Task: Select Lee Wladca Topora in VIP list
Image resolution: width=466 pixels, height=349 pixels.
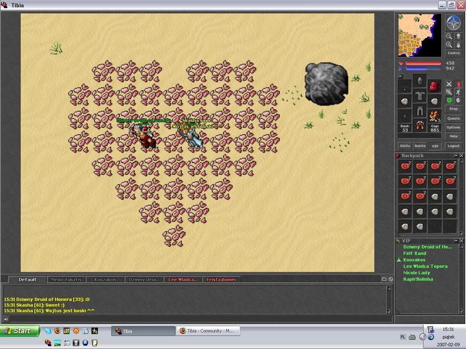Action: 425,266
